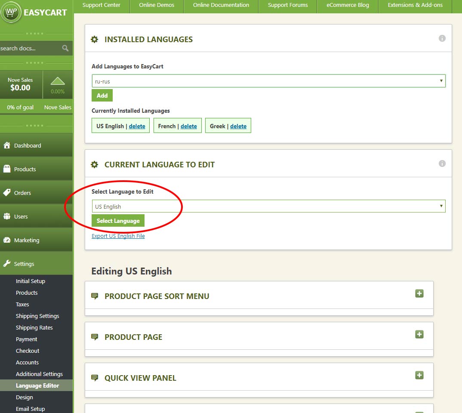Expand the Product Page Sort Menu section

[x=419, y=293]
